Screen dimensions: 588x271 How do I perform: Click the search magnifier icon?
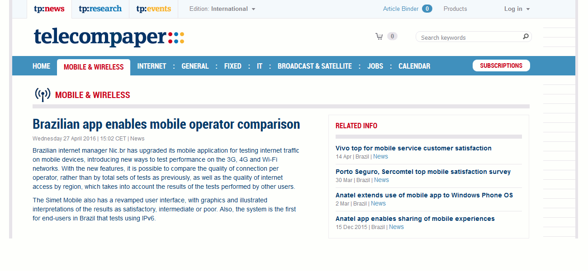(x=525, y=36)
